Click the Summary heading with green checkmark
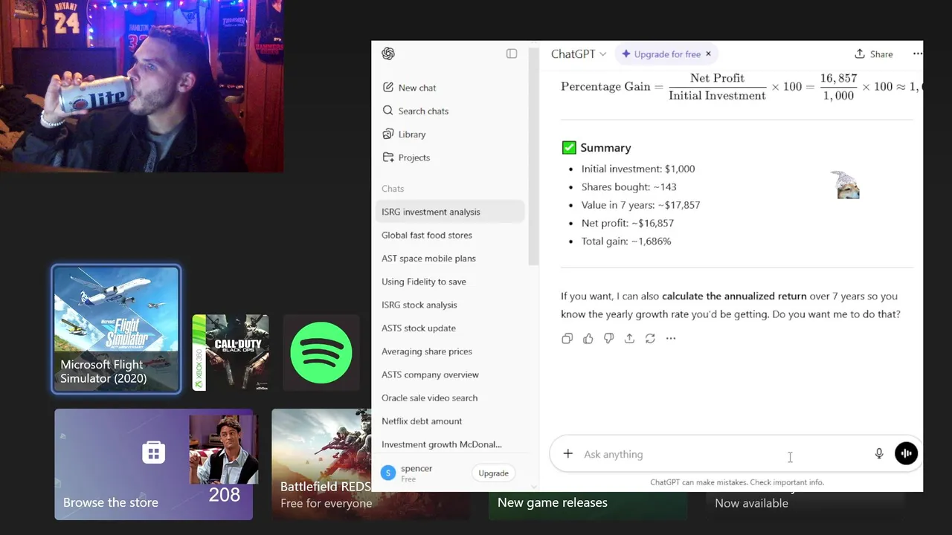This screenshot has height=535, width=952. point(596,148)
